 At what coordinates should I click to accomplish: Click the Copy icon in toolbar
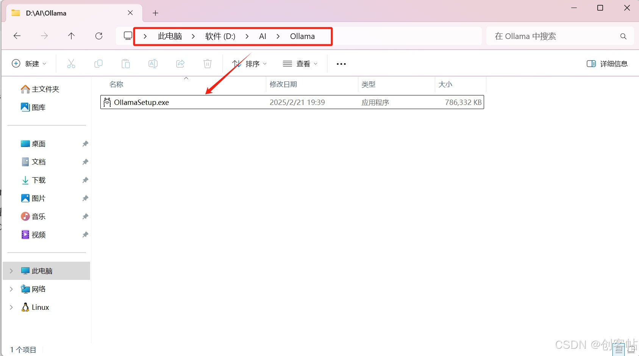click(x=98, y=64)
